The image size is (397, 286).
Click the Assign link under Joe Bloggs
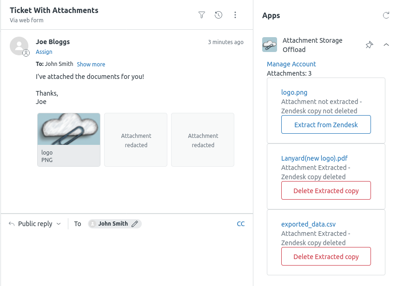click(44, 52)
